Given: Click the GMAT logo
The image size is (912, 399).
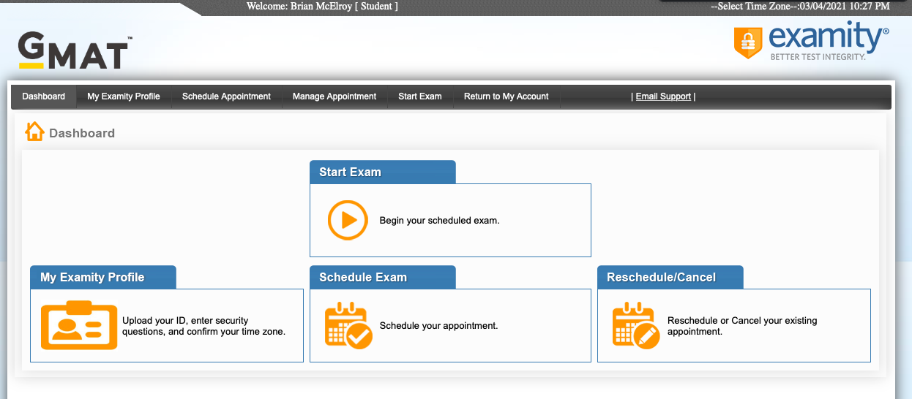Looking at the screenshot, I should coord(74,51).
